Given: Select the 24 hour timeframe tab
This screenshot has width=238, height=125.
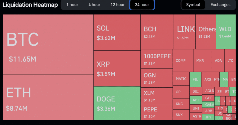Looking at the screenshot, I should click(x=142, y=5).
